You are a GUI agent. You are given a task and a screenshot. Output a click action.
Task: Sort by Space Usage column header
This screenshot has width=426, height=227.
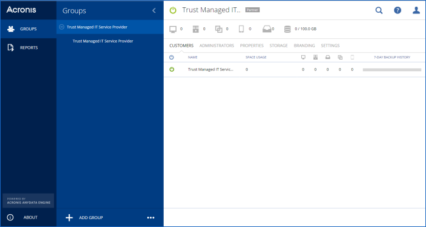(256, 57)
